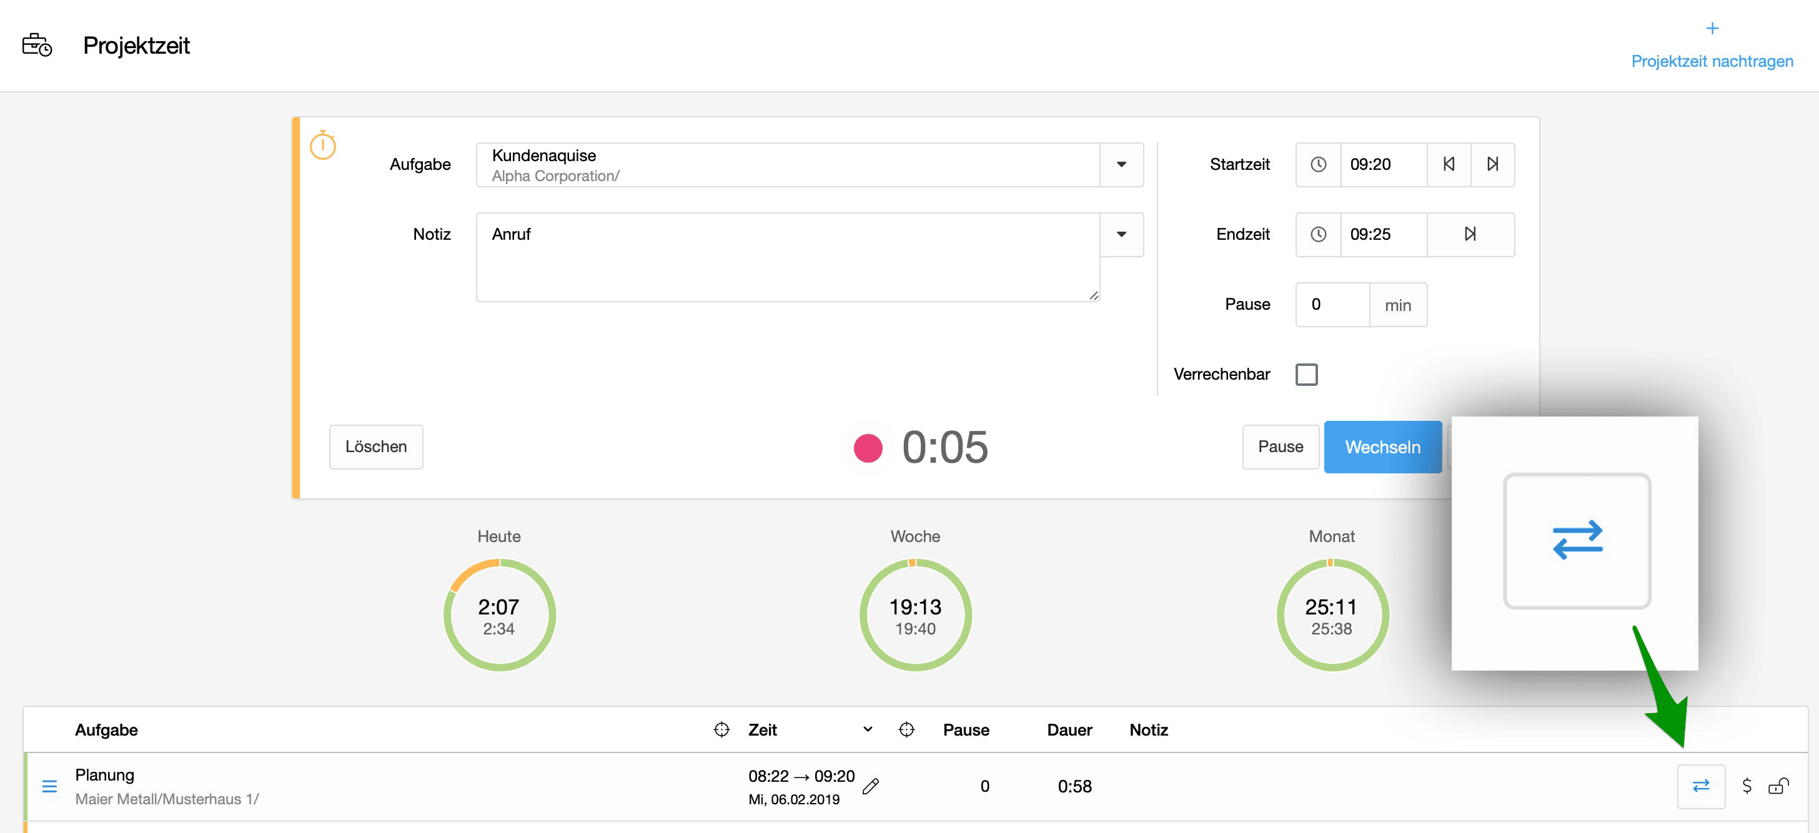Edit time via pencil icon in Planung row

coord(871,786)
